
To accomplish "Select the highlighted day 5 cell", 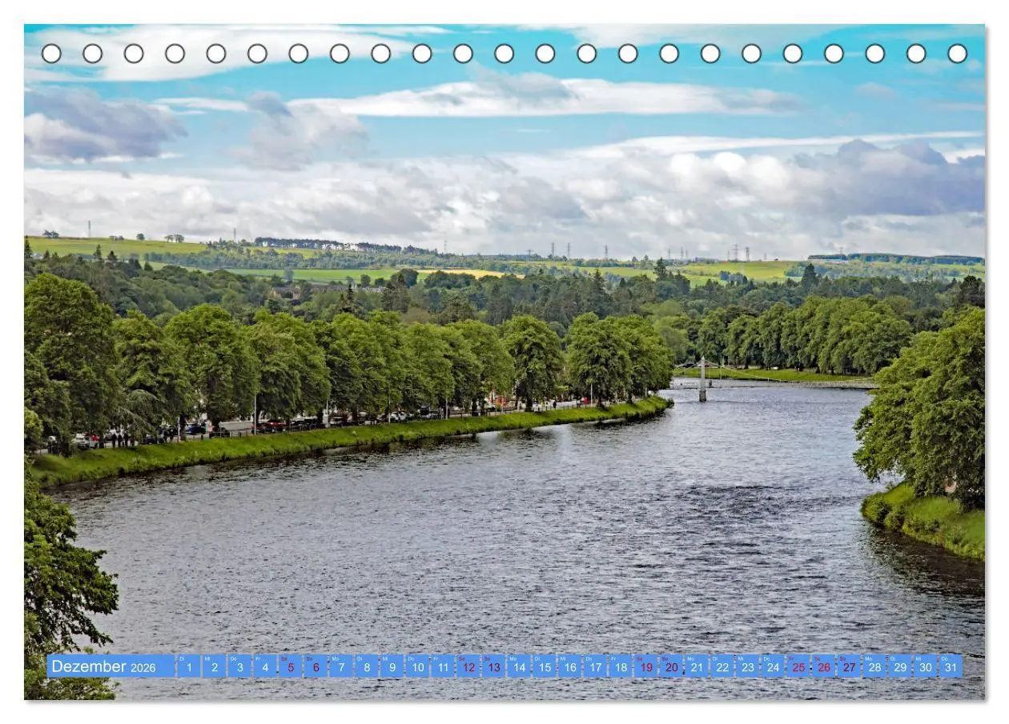I will point(291,666).
